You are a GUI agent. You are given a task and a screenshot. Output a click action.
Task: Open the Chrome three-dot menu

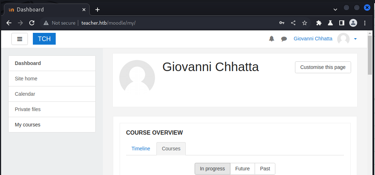(365, 23)
